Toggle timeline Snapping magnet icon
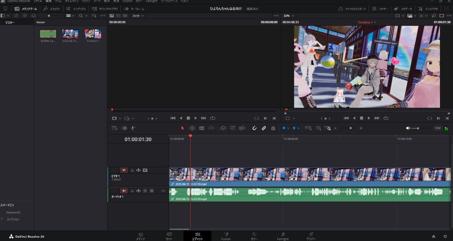453x241 pixels. coord(254,128)
